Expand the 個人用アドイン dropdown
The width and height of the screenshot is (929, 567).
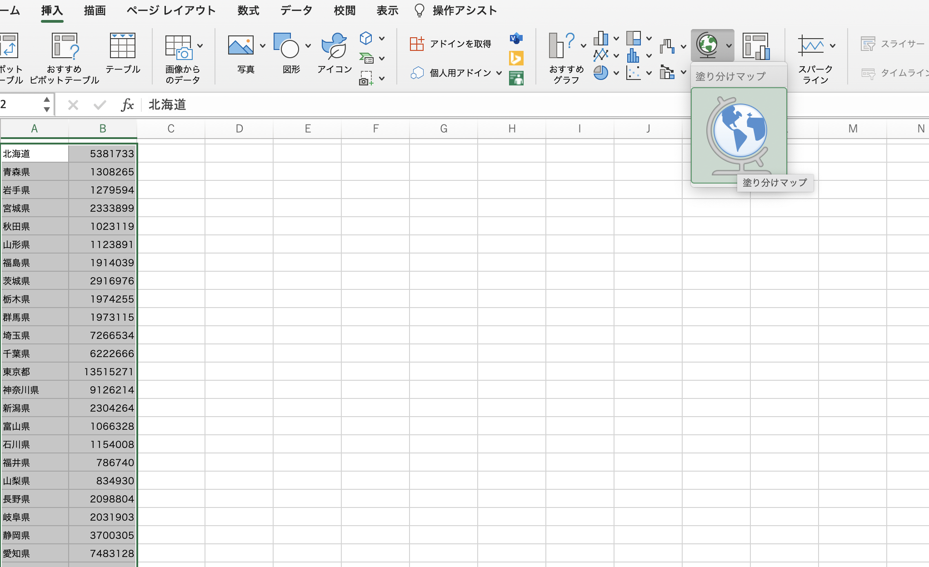point(499,73)
